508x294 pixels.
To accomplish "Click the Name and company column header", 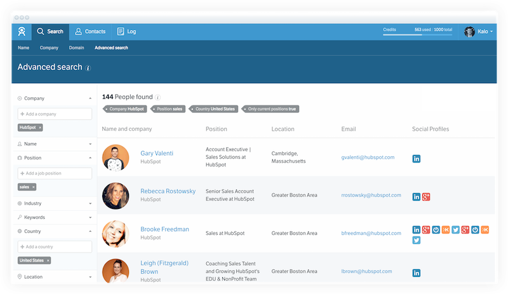I will [x=126, y=129].
